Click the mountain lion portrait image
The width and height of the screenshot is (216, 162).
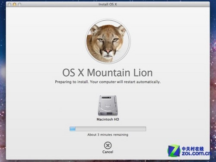pos(108,41)
